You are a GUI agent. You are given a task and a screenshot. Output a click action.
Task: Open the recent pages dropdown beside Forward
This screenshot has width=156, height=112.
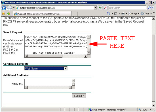[14, 8]
